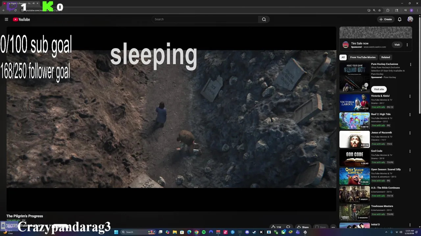This screenshot has width=421, height=236.
Task: Open options for Pure Hockey Exclusives
Action: click(410, 65)
